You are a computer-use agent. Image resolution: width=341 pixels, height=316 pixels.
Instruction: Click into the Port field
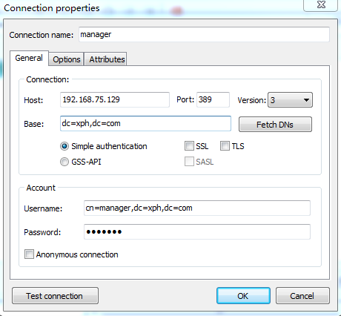213,99
